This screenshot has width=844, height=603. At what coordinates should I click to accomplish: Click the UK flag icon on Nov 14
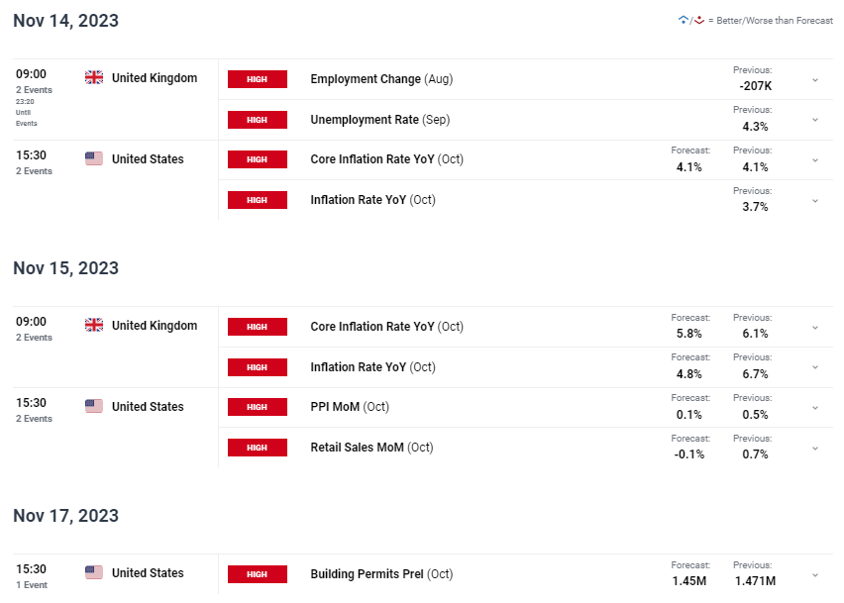(94, 77)
